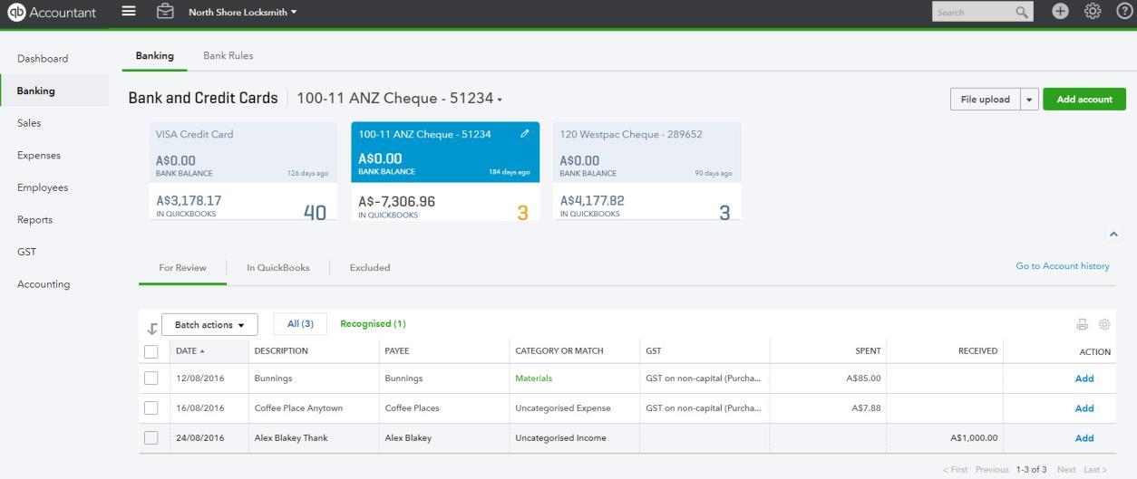The image size is (1137, 479).
Task: Select all transactions header checkbox
Action: click(x=151, y=351)
